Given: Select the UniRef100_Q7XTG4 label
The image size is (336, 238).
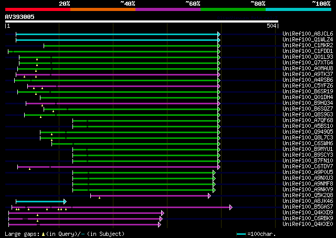Looking at the screenshot, I should click(308, 63).
